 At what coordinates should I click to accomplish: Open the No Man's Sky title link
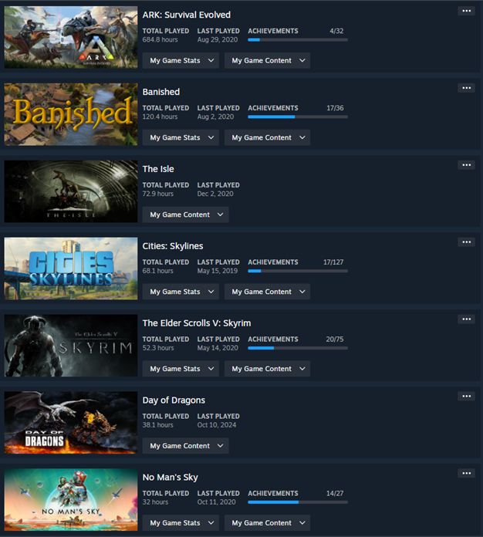170,478
